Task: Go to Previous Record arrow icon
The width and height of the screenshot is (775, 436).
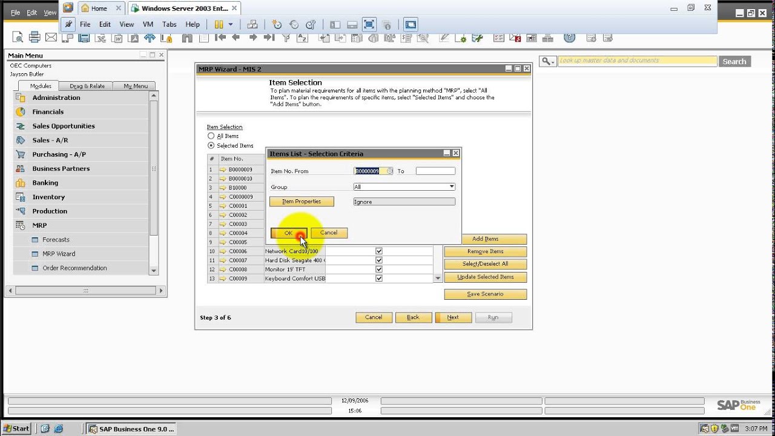Action: coord(236,37)
